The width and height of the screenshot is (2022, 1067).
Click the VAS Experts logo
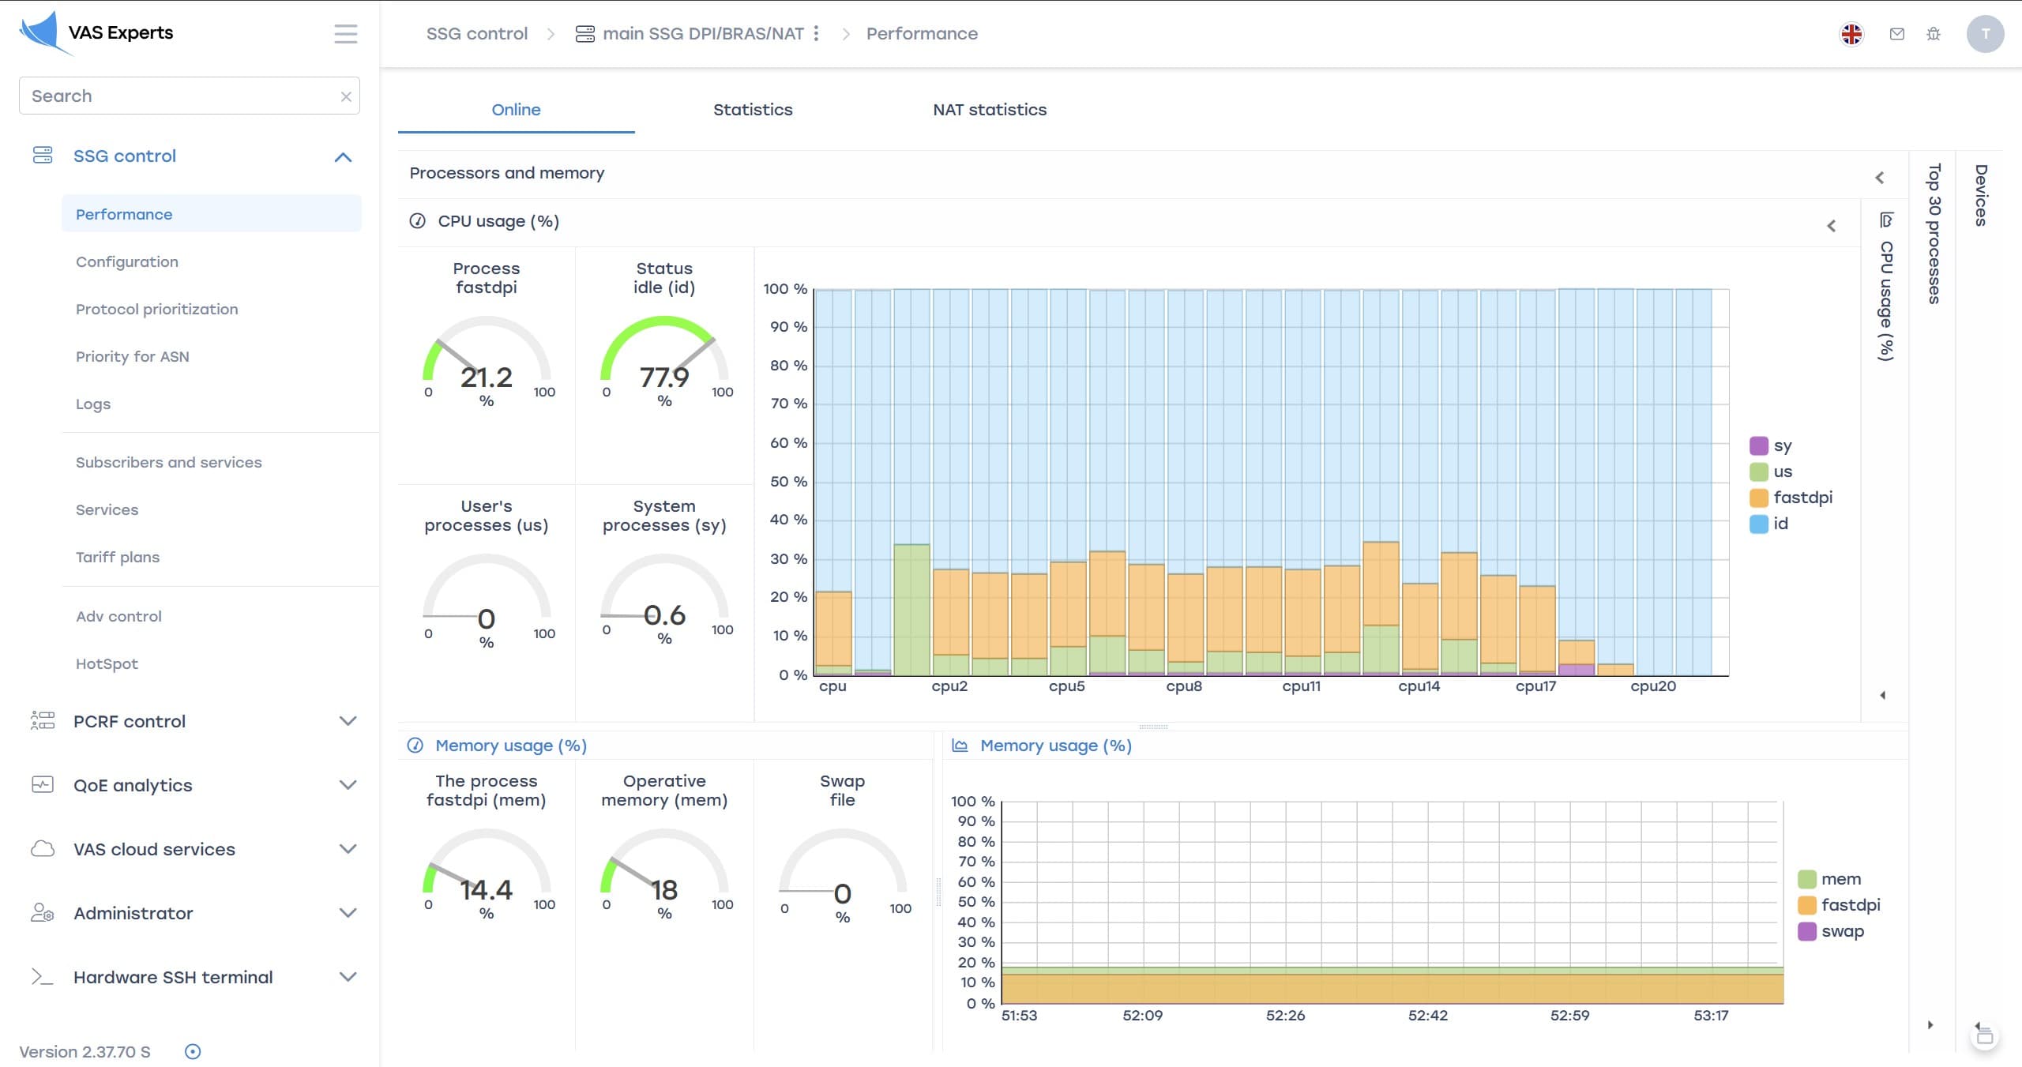click(x=96, y=33)
